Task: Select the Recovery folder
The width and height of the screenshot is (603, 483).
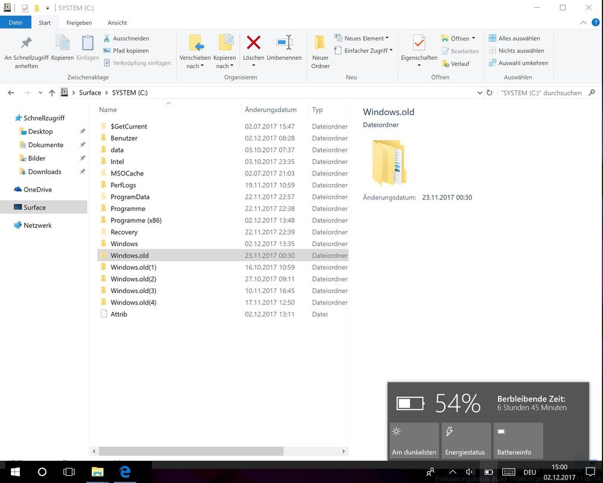Action: click(x=223, y=232)
